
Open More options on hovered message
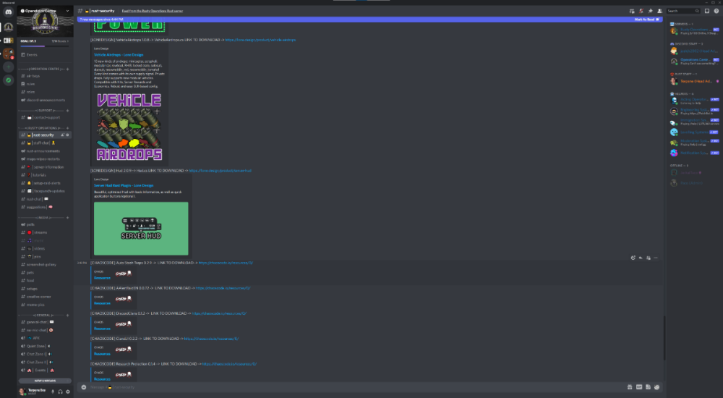[656, 258]
